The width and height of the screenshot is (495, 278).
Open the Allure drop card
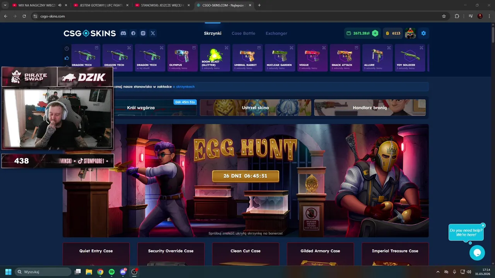pos(377,58)
